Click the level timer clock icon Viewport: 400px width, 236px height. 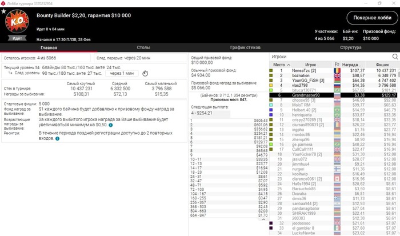(145, 74)
